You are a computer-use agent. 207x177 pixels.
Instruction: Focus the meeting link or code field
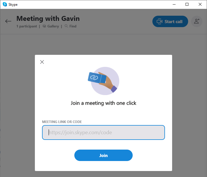103,132
